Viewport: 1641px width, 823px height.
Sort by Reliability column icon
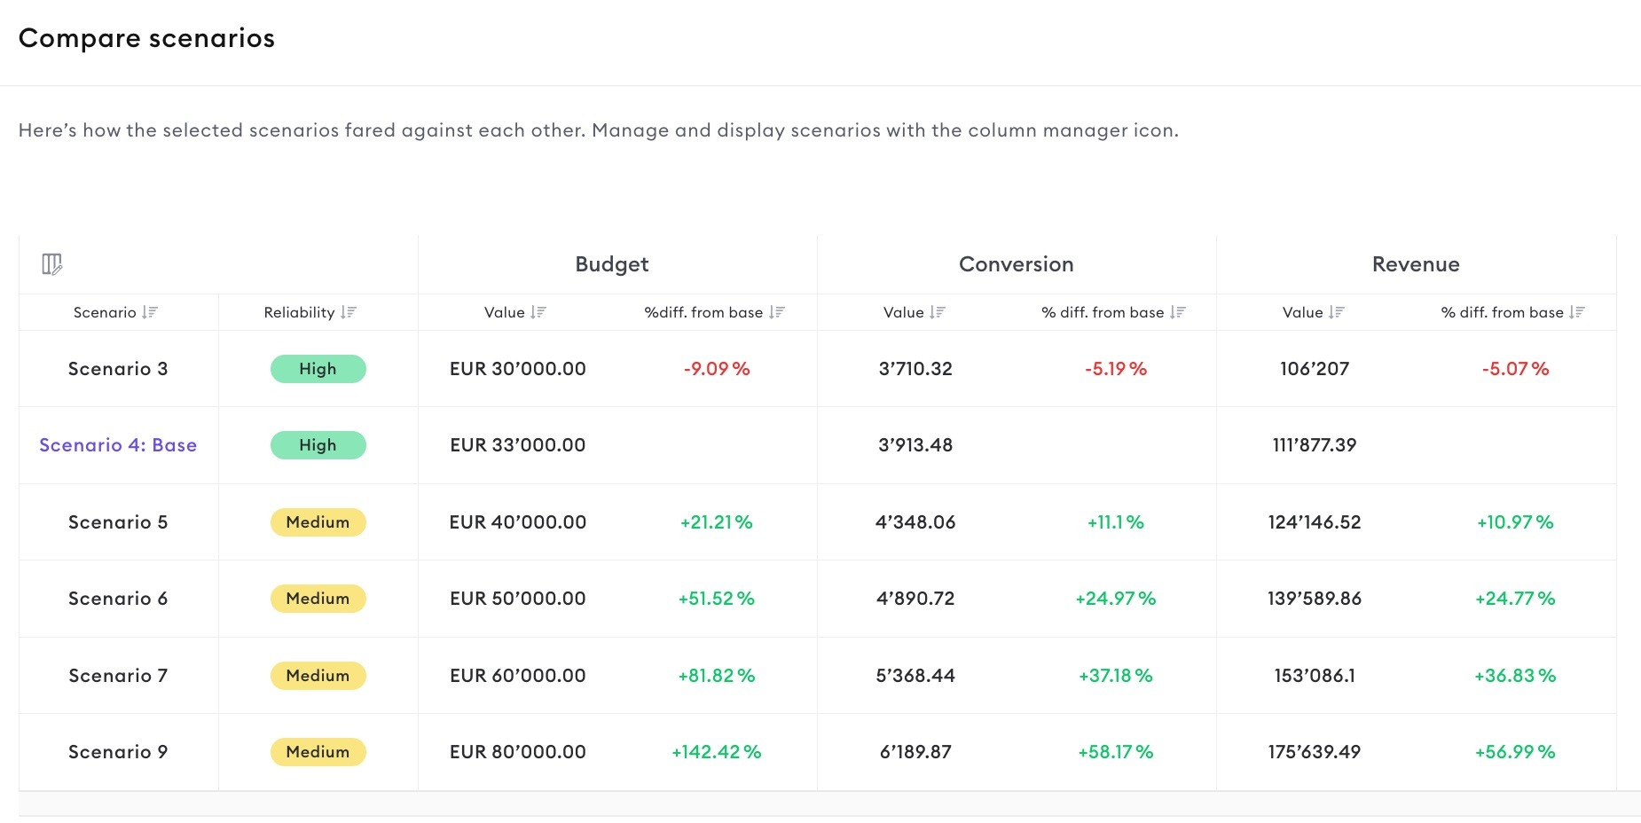(349, 312)
